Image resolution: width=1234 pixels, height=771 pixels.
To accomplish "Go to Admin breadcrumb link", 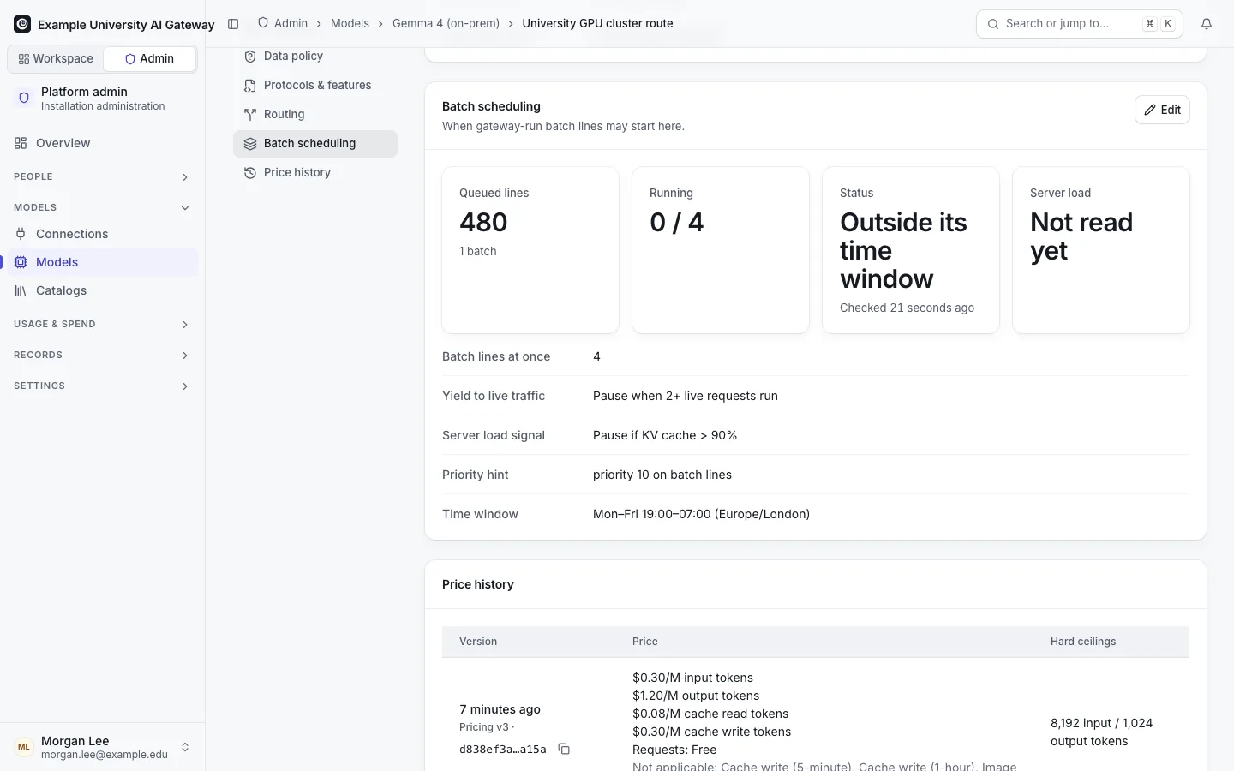I will (283, 23).
